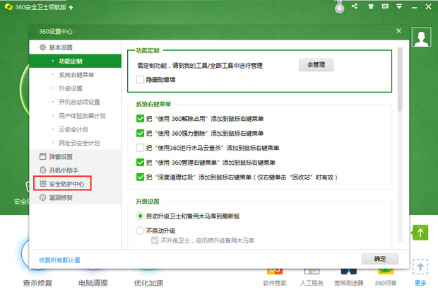
Task: Uncheck 深度清理垃圾 right-click option
Action: point(140,177)
